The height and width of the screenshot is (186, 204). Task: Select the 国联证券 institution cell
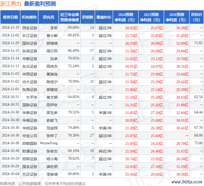30,105
